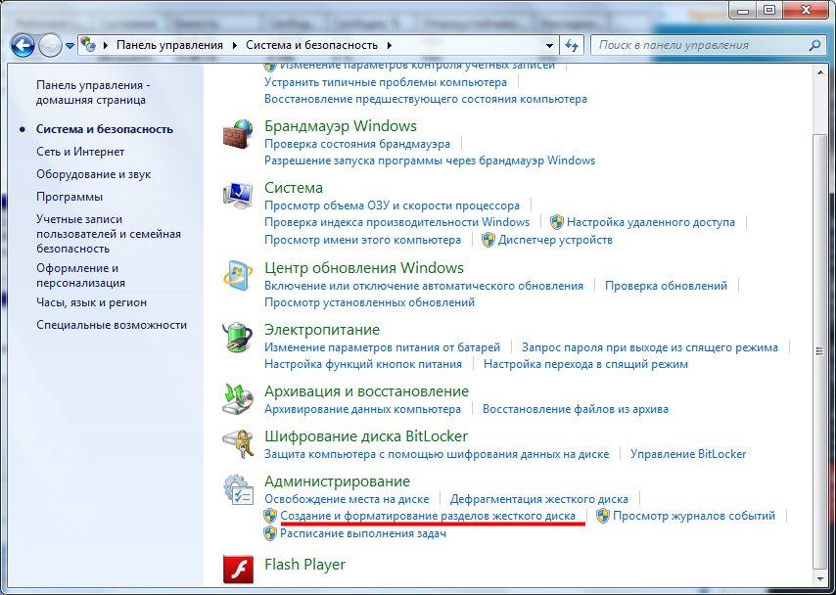
Task: Open Настройка перехода в спящий режим
Action: (x=585, y=364)
